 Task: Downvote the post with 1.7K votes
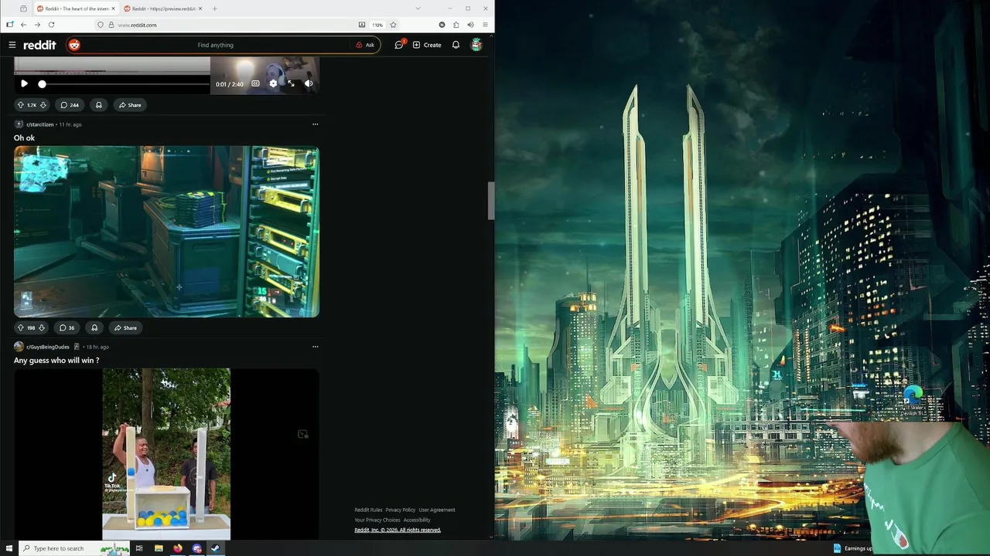point(43,105)
